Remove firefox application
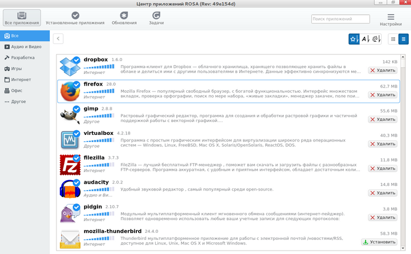The width and height of the screenshot is (411, 254). click(383, 95)
